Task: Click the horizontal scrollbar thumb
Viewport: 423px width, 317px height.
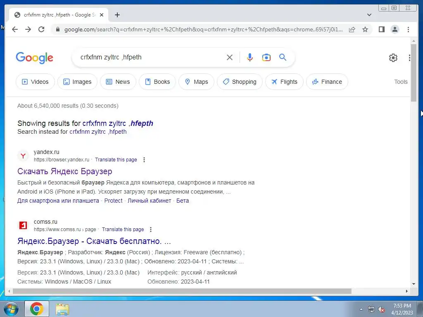Action: pyautogui.click(x=182, y=291)
